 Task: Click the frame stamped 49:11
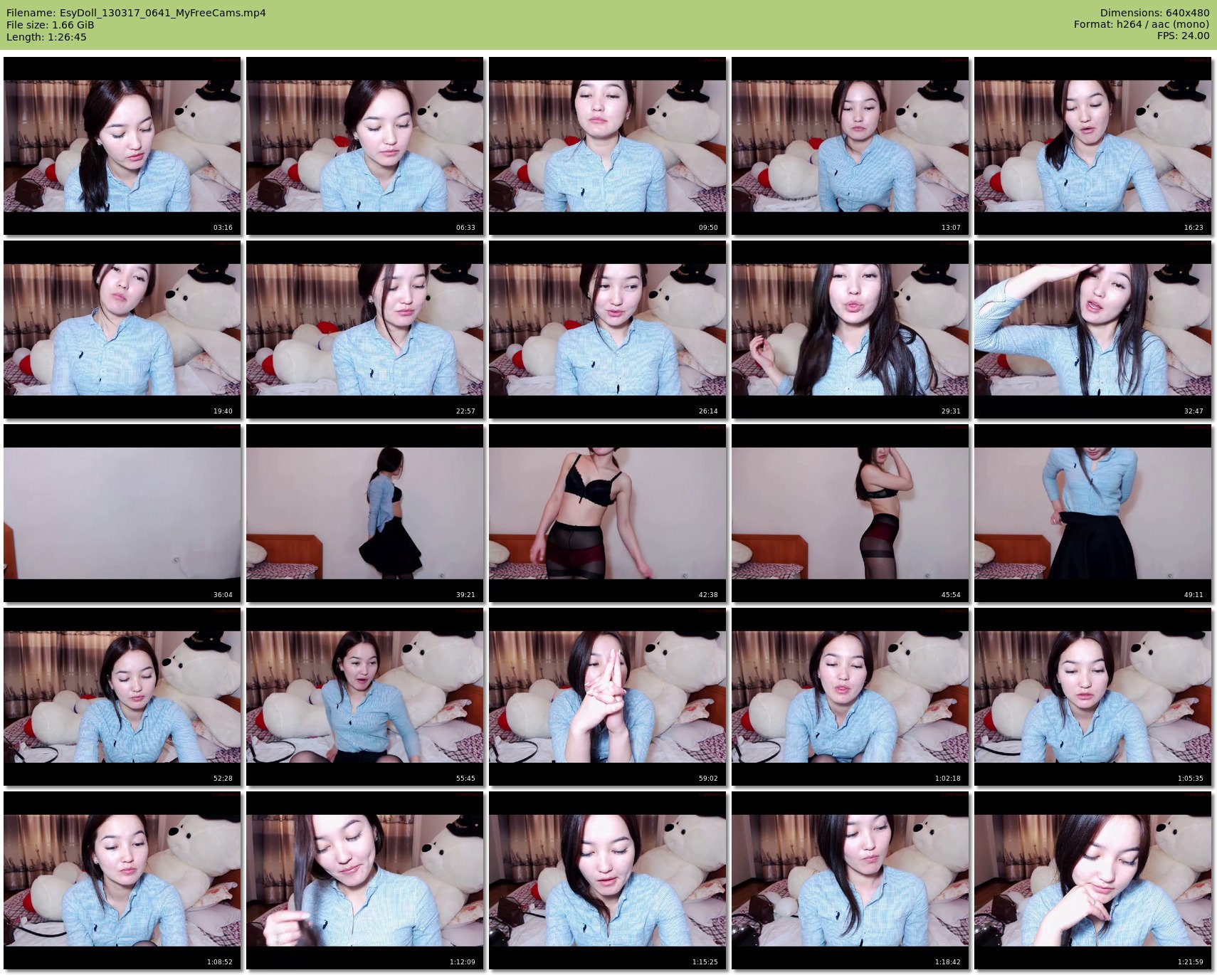1093,513
